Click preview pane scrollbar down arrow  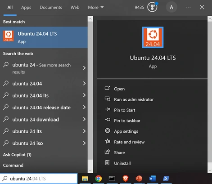pyautogui.click(x=210, y=170)
